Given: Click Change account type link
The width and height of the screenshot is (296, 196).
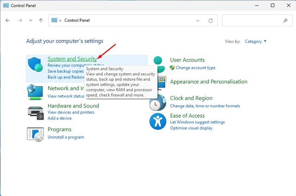Looking at the screenshot, I should coord(195,68).
